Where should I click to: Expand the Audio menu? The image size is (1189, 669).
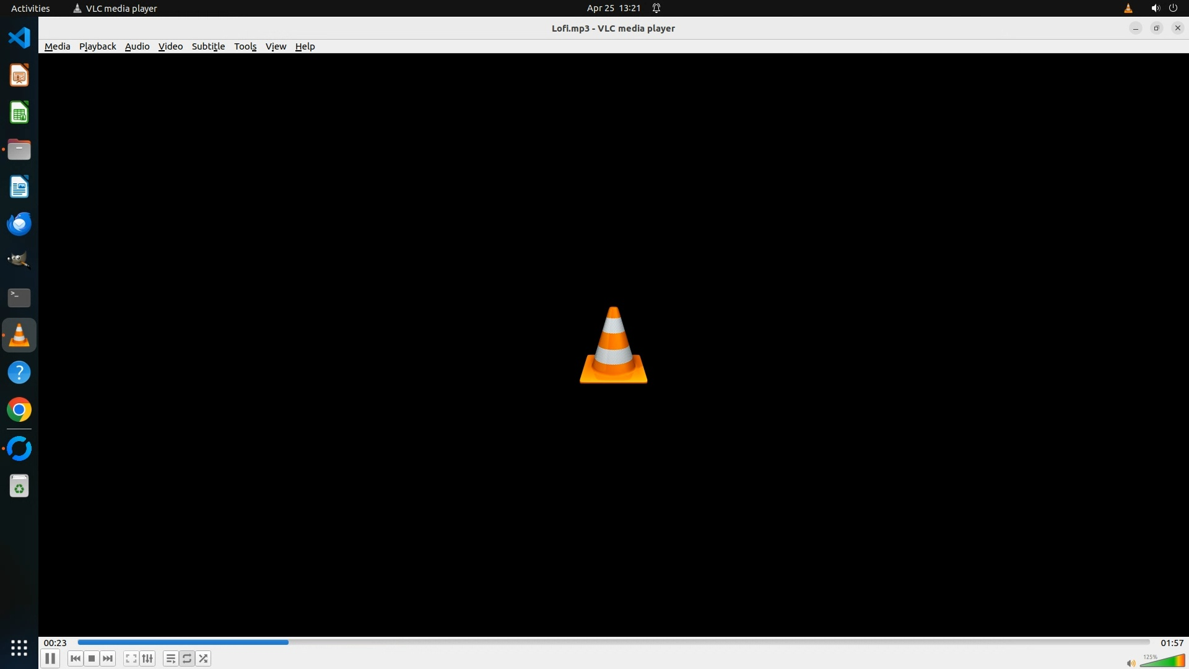[137, 46]
